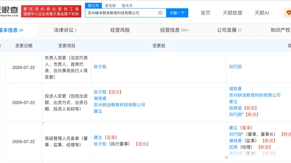Switch to the 经营信息 tab
Viewport: 291px width, 163px height.
tap(175, 30)
